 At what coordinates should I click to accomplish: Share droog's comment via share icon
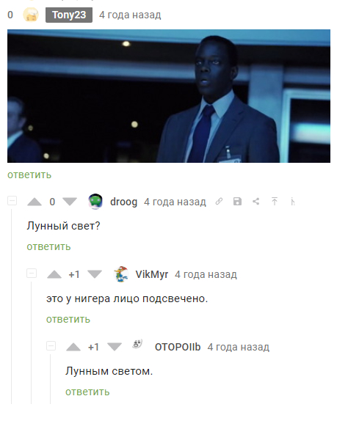(x=256, y=202)
